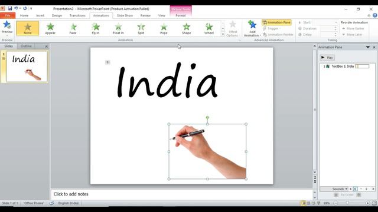Apply the Wheel animation
The height and width of the screenshot is (212, 378).
[x=209, y=28]
